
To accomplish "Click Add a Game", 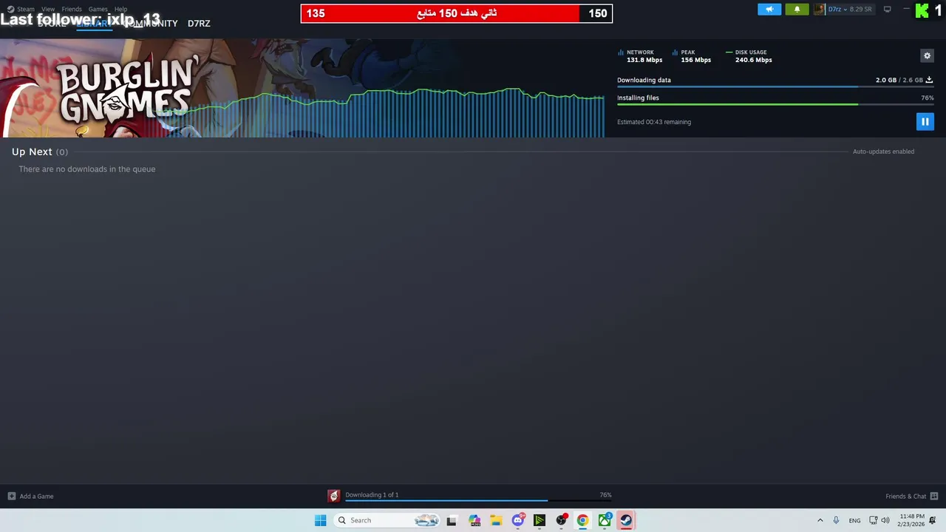I will [36, 497].
